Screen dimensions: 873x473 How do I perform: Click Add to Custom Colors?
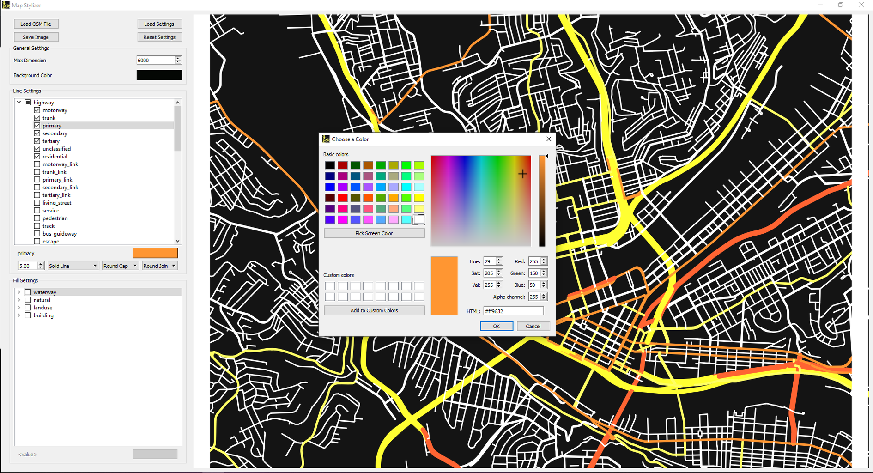pos(374,310)
